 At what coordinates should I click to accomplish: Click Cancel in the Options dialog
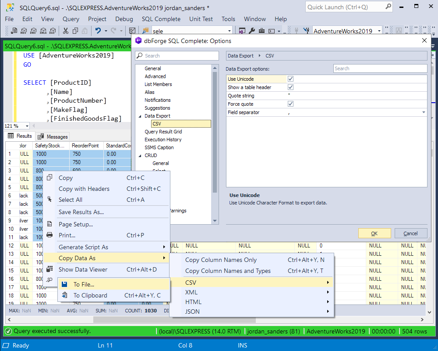pyautogui.click(x=410, y=233)
